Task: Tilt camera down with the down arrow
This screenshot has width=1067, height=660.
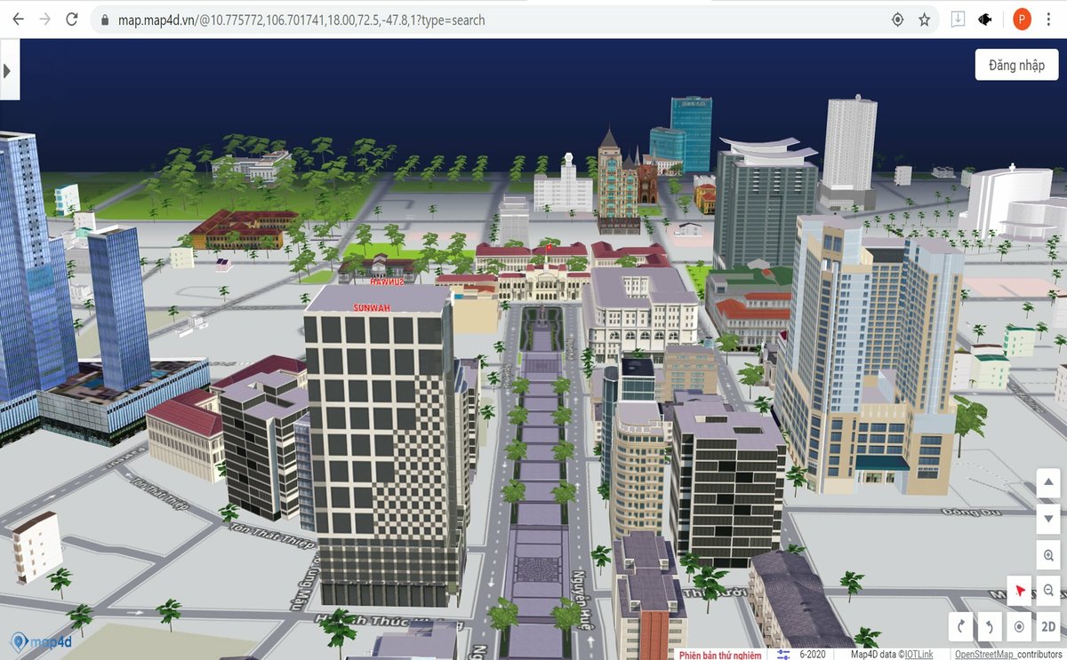Action: pyautogui.click(x=1049, y=518)
